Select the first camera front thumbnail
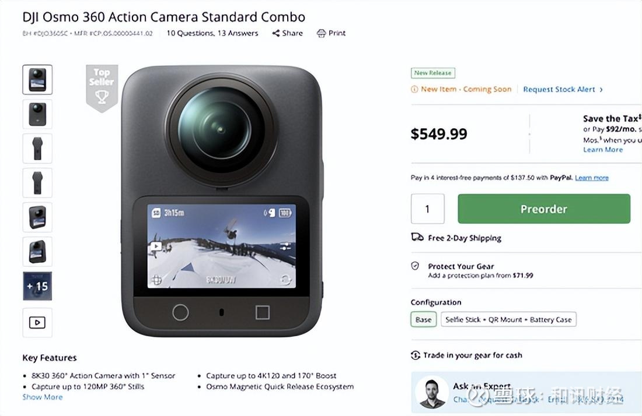This screenshot has height=416, width=642. click(37, 80)
